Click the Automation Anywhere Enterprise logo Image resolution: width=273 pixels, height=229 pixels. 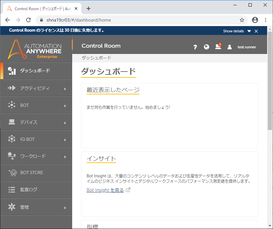35,49
